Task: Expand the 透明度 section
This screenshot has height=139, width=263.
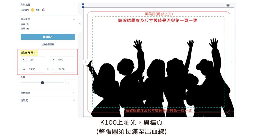Action: tap(74, 101)
